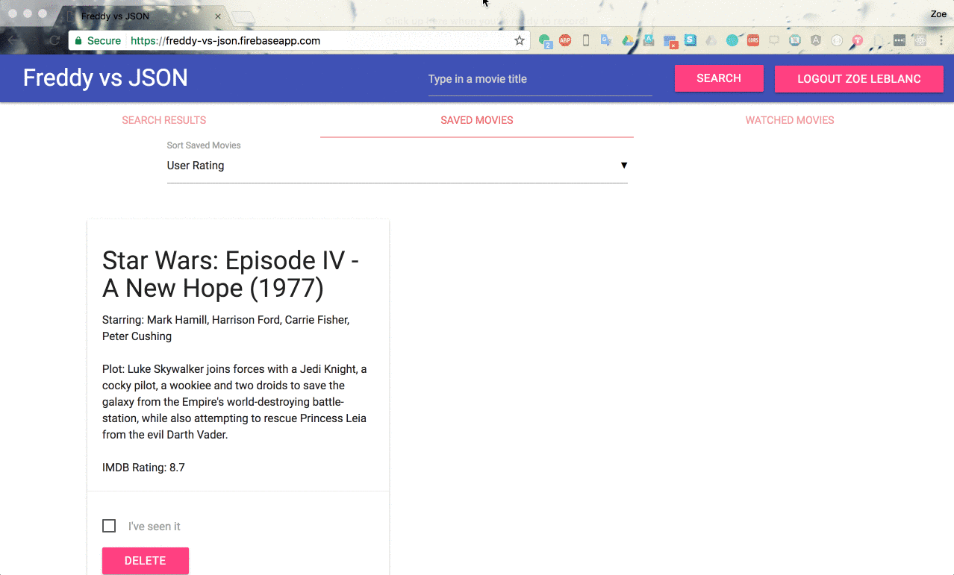The width and height of the screenshot is (954, 575).
Task: Click the dark three-dots extension icon
Action: pos(900,41)
